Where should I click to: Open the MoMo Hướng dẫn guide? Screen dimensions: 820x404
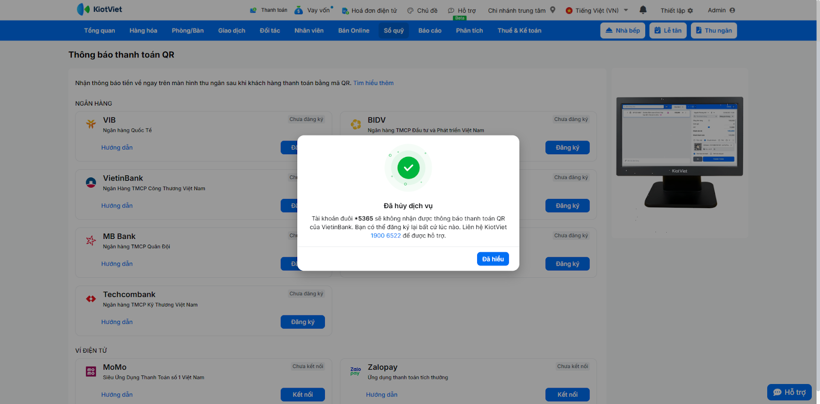click(x=117, y=395)
